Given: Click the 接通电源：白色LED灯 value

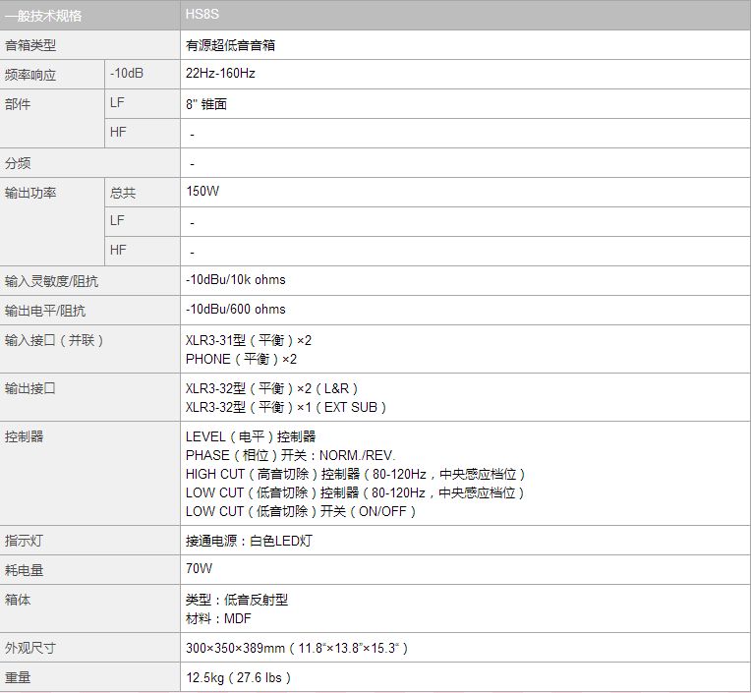Looking at the screenshot, I should [249, 541].
